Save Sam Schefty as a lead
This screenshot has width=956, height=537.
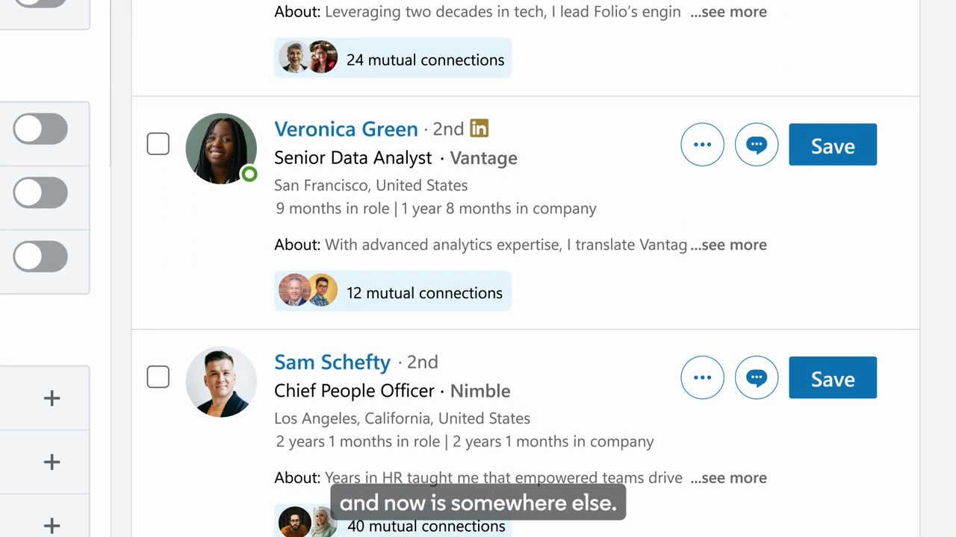pos(833,377)
